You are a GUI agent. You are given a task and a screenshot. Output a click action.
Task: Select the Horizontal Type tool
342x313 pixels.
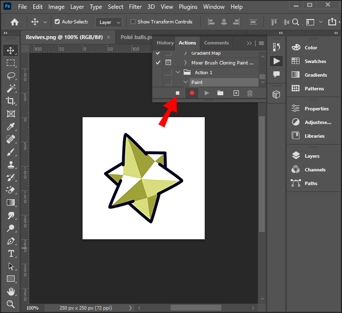[11, 253]
